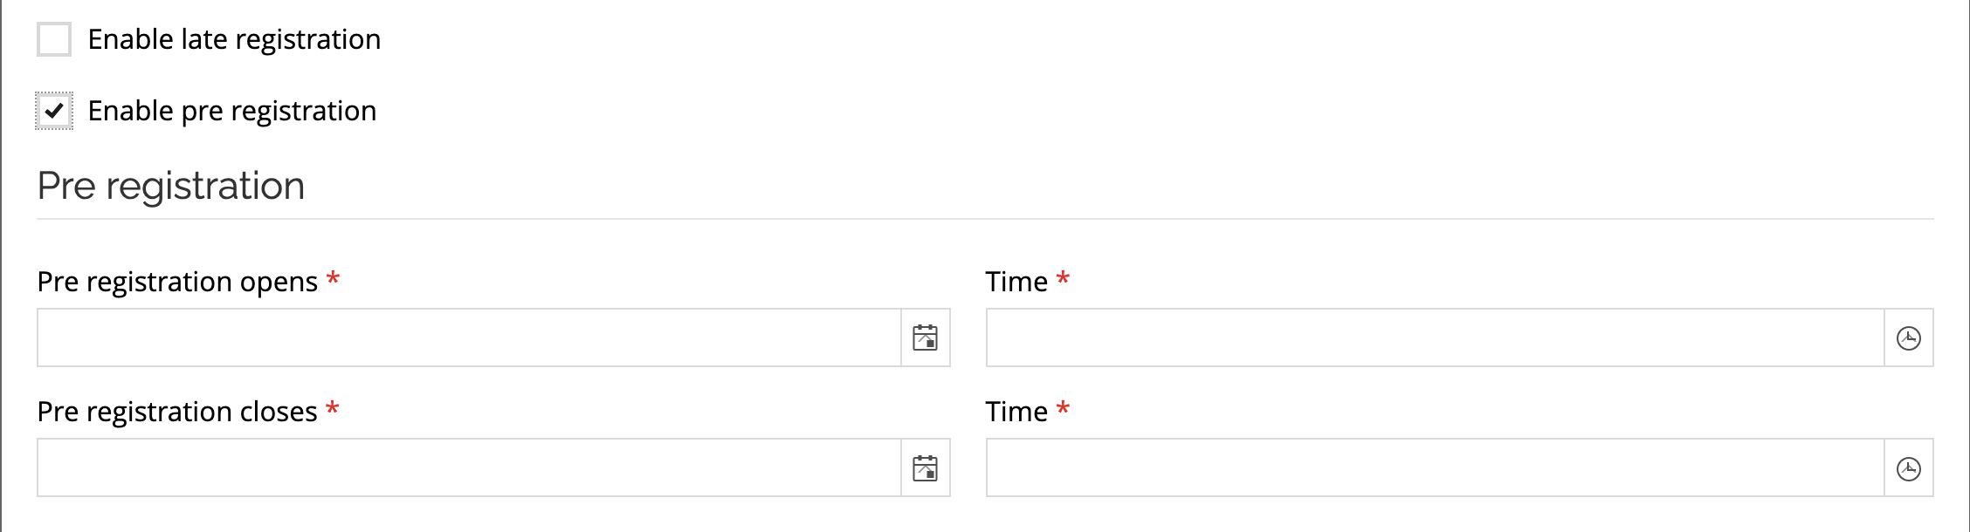The height and width of the screenshot is (532, 1970).
Task: Click the Time label beside Pre registration opens
Action: tap(1016, 282)
